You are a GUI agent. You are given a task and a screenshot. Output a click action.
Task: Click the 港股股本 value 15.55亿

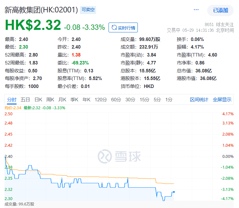[x=152, y=78]
